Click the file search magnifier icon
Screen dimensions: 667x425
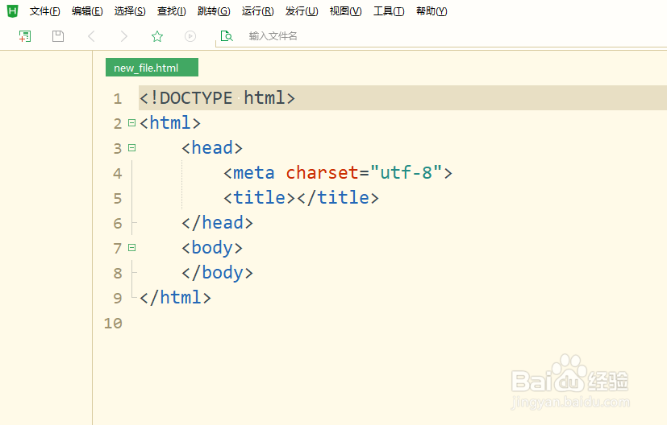227,36
